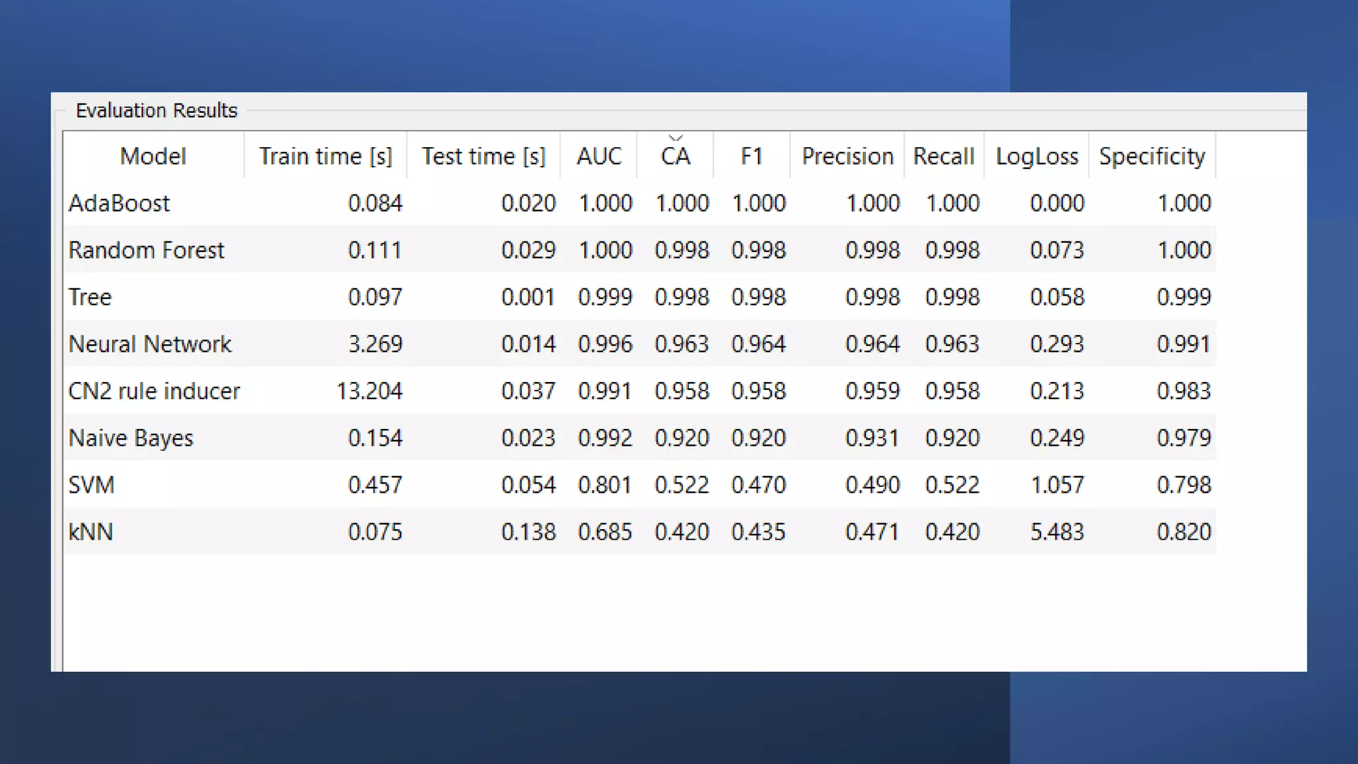Select the Neural Network row

tap(150, 344)
